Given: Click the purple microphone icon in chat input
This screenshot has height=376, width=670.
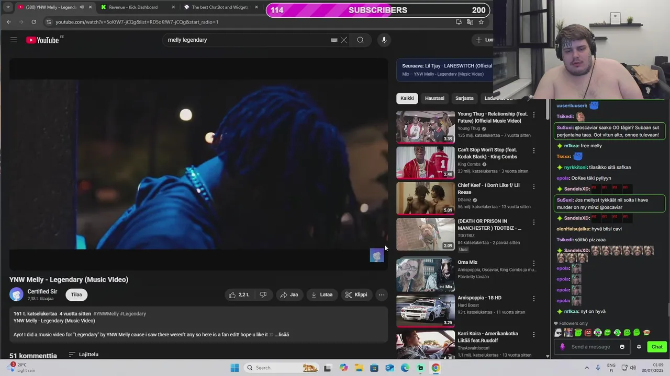Looking at the screenshot, I should coord(563,347).
